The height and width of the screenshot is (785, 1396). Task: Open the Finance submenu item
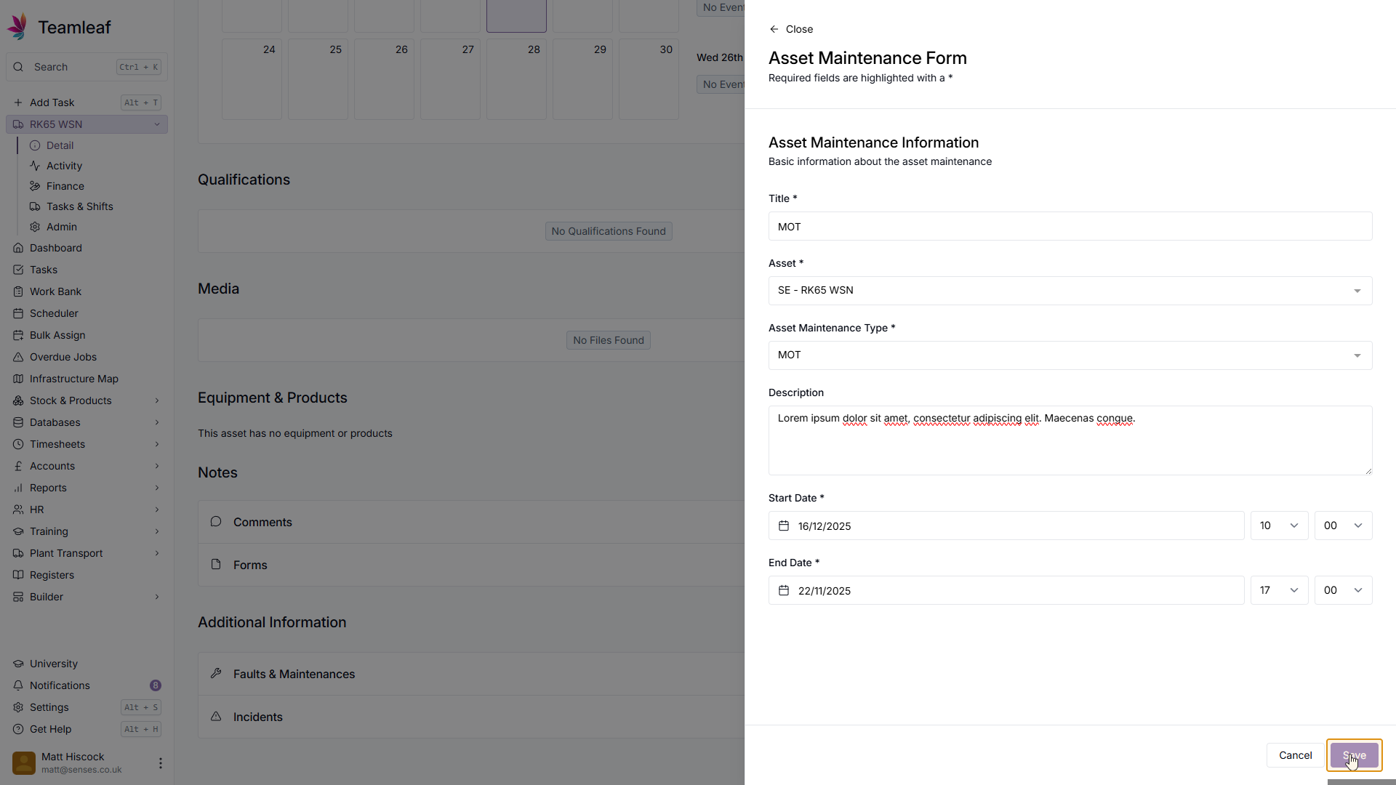65,186
